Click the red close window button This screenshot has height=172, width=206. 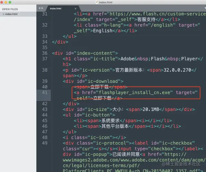[x=2, y=2]
